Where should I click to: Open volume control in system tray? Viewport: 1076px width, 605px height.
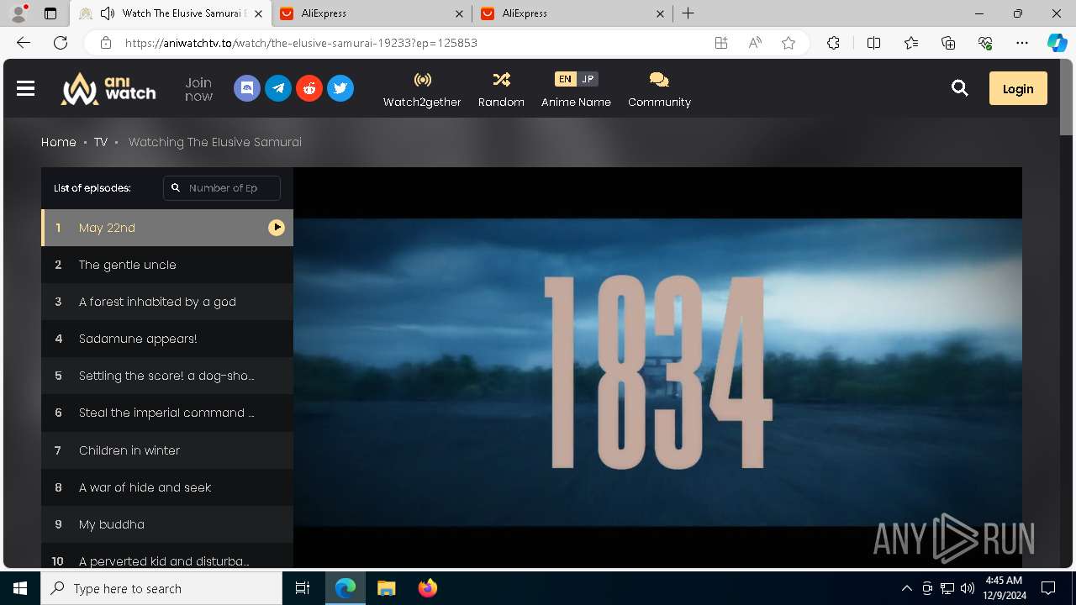967,588
